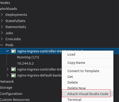
Task: Select the Jobs label
Action: tap(9, 33)
